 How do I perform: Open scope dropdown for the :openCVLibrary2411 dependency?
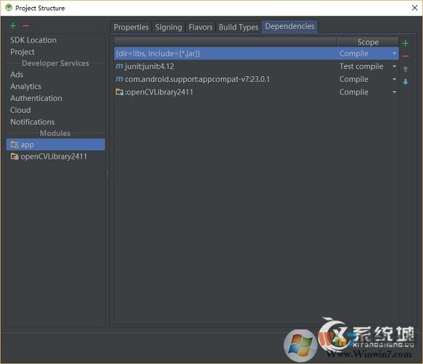click(394, 92)
